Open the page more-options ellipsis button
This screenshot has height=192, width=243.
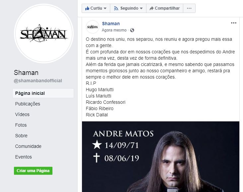click(x=189, y=8)
